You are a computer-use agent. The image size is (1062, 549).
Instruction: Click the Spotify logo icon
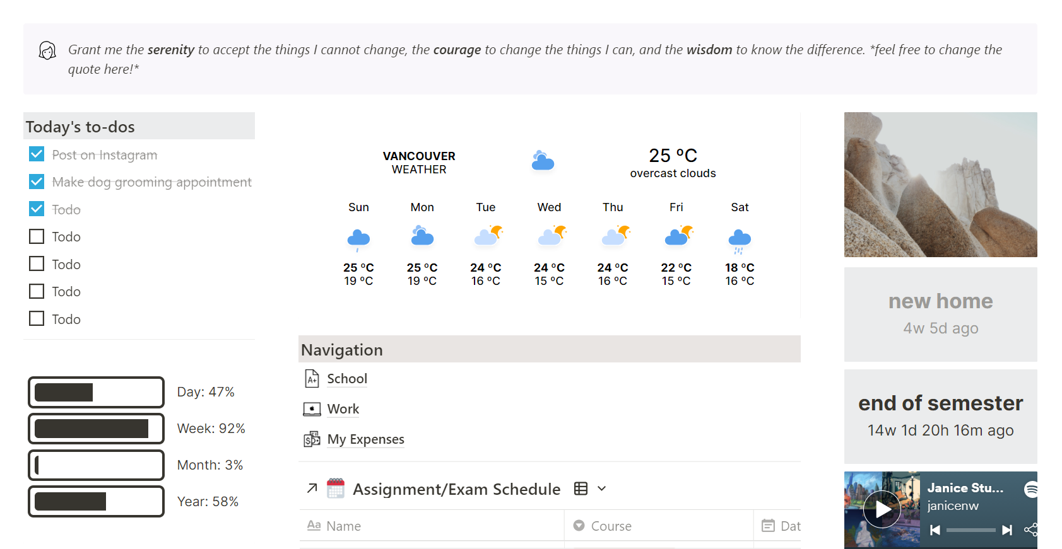pyautogui.click(x=1031, y=489)
